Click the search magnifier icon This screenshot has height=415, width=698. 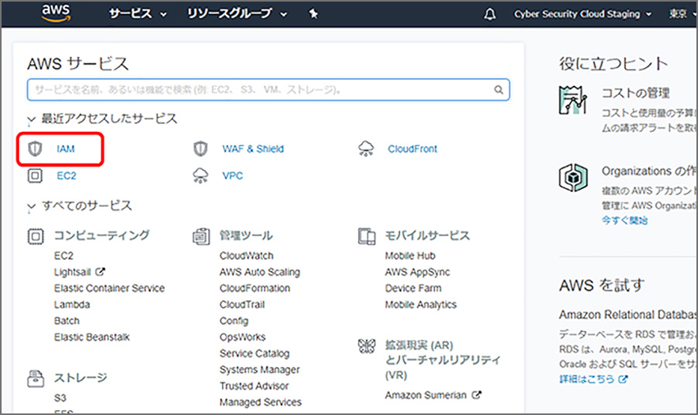(x=499, y=90)
